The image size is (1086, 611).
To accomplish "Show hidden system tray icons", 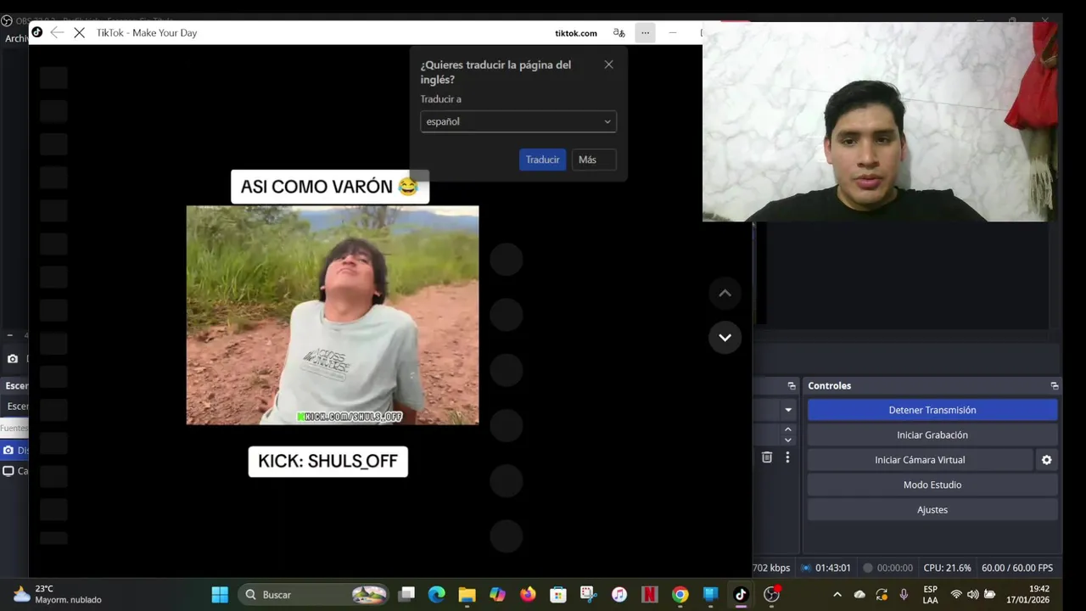I will (837, 595).
